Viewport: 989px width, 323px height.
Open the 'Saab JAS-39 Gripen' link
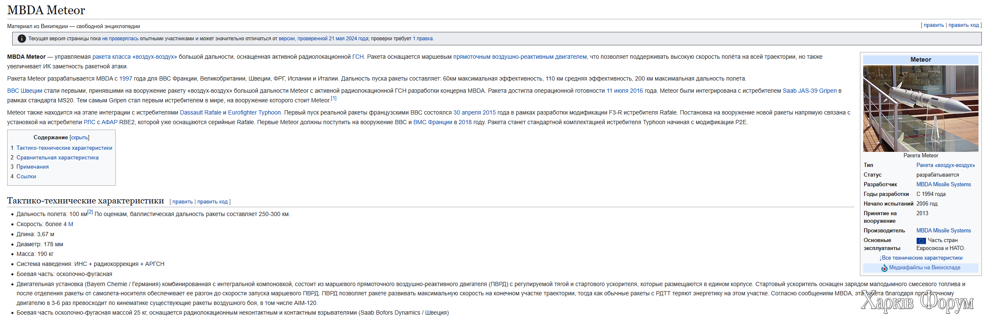(x=809, y=91)
